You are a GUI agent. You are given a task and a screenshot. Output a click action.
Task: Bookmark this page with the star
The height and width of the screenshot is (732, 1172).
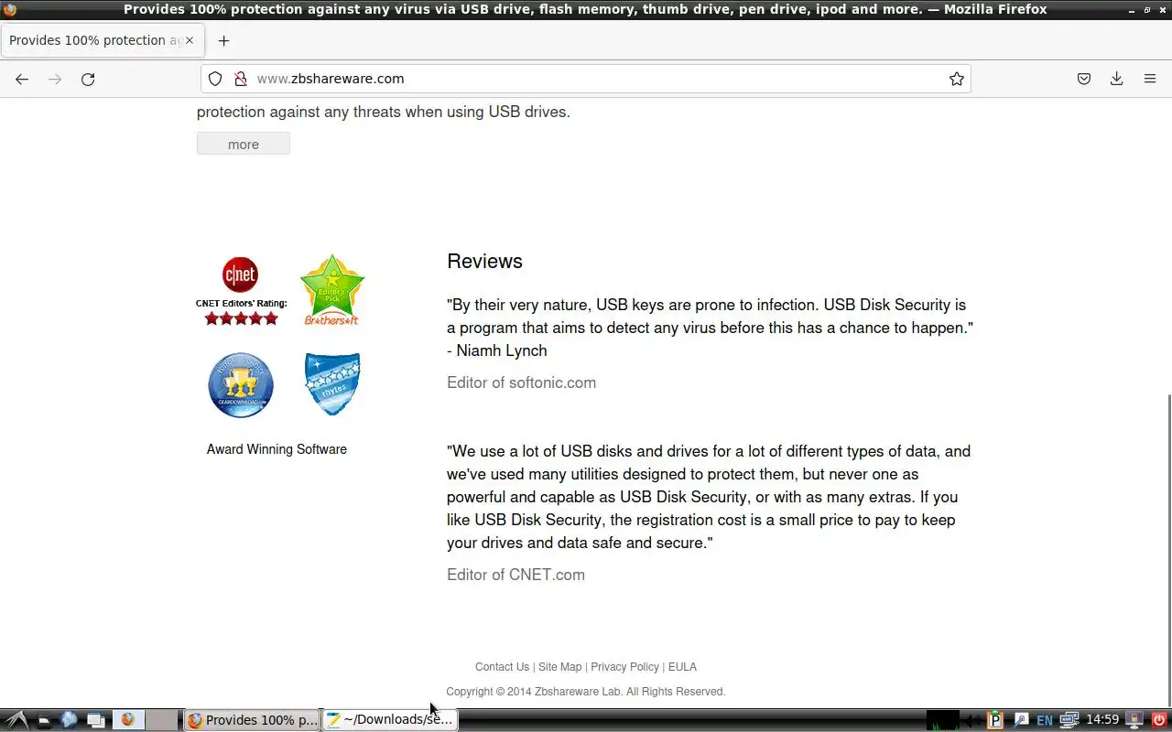click(957, 79)
